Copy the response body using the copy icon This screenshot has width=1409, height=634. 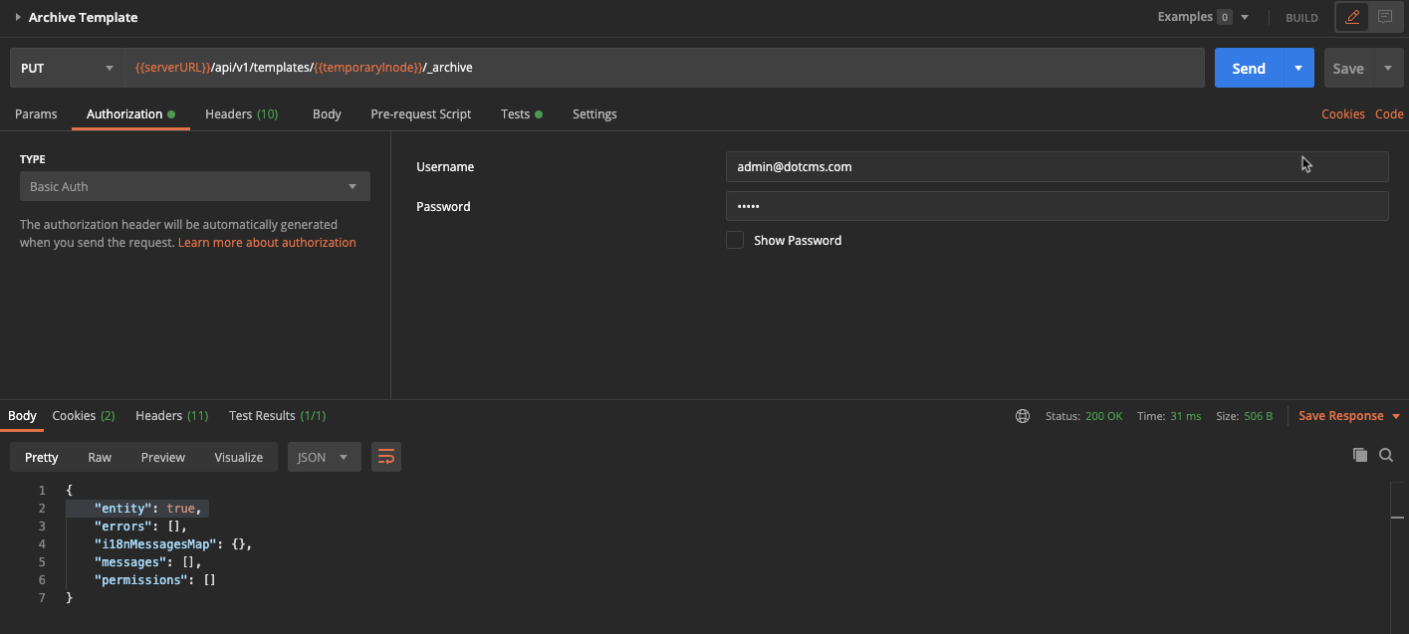pyautogui.click(x=1360, y=455)
